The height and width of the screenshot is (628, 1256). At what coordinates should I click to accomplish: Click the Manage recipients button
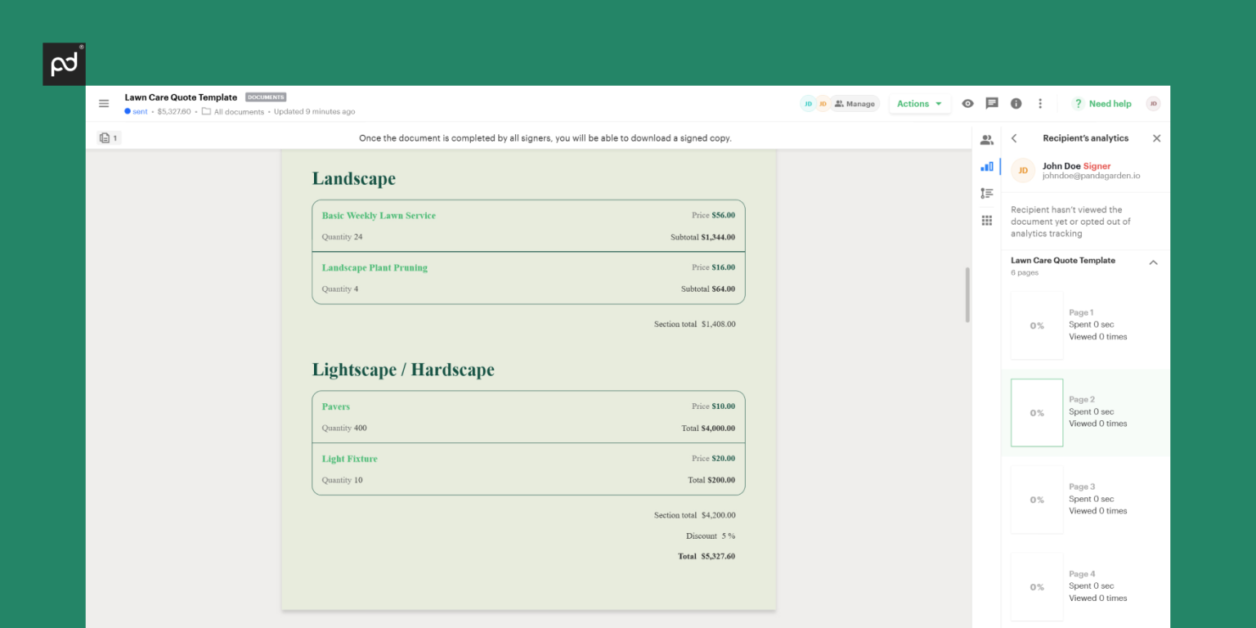click(x=855, y=104)
